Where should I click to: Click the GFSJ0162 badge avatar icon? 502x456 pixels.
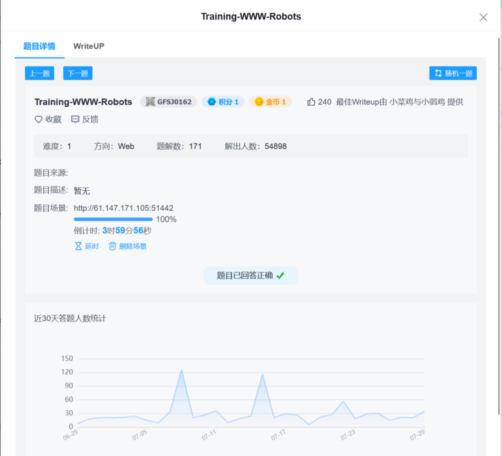pyautogui.click(x=150, y=101)
